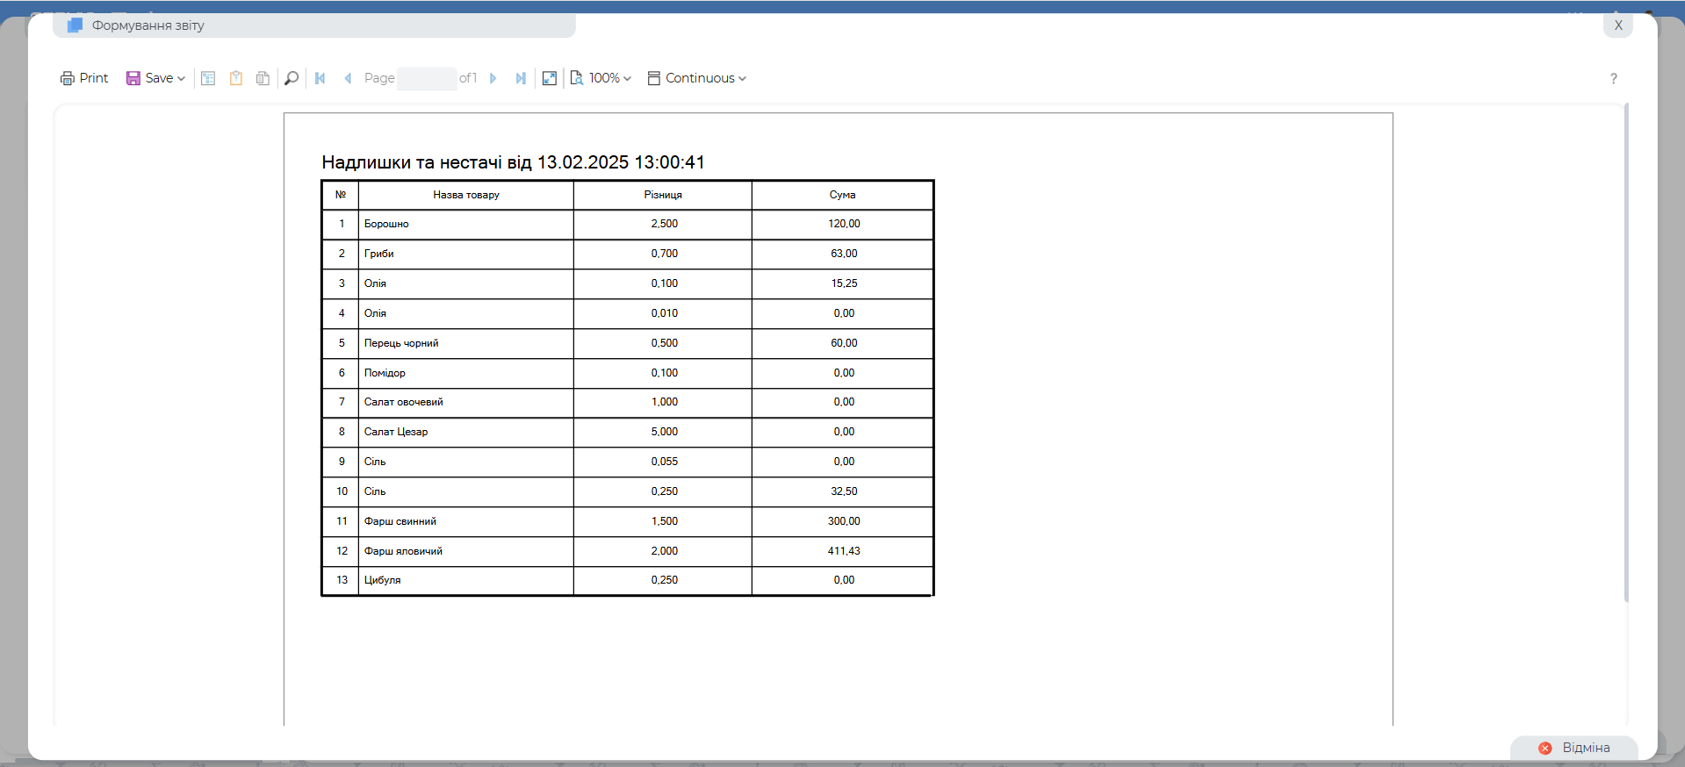Open the 100% zoom dropdown

click(601, 78)
